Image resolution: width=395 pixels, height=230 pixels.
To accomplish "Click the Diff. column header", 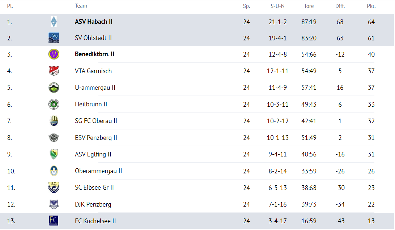I will (340, 6).
